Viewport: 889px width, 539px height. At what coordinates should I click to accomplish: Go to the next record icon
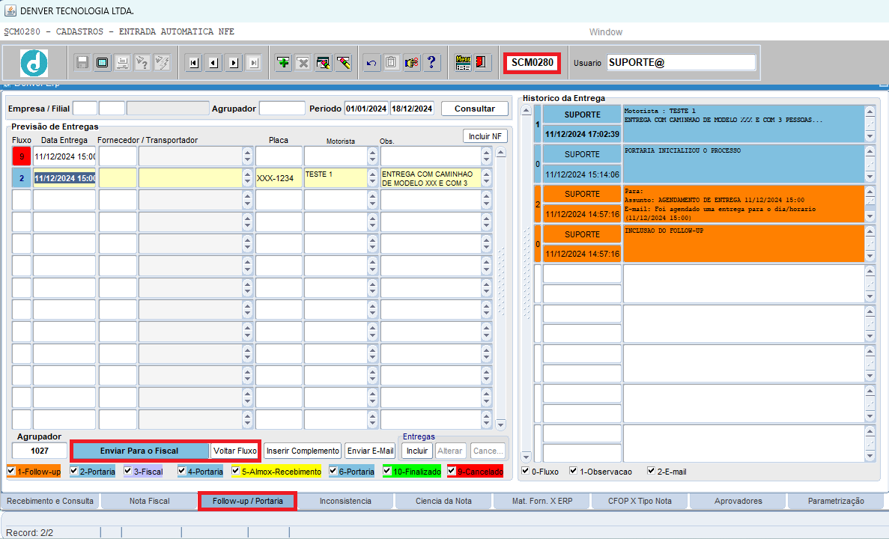234,62
